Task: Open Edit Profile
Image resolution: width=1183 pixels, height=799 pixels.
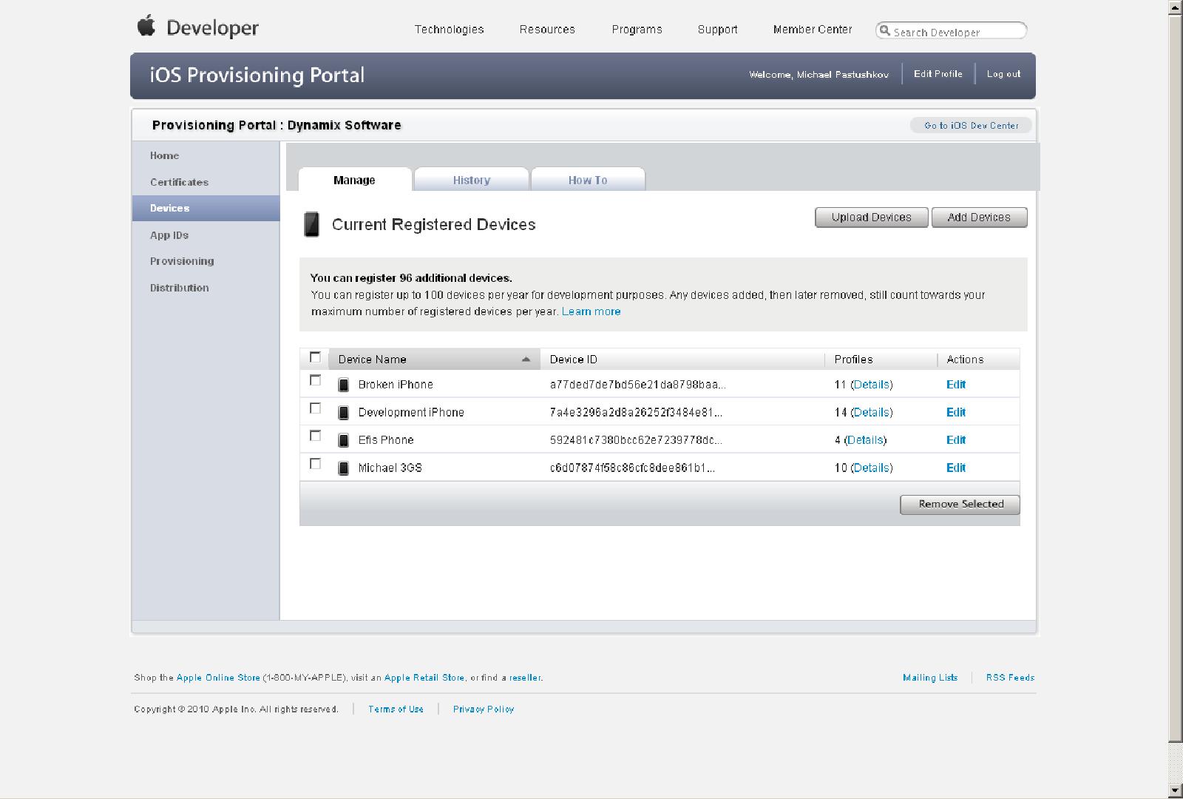Action: (x=938, y=74)
